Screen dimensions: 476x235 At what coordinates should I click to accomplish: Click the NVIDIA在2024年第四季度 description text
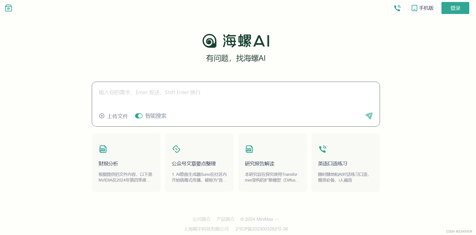click(x=125, y=177)
